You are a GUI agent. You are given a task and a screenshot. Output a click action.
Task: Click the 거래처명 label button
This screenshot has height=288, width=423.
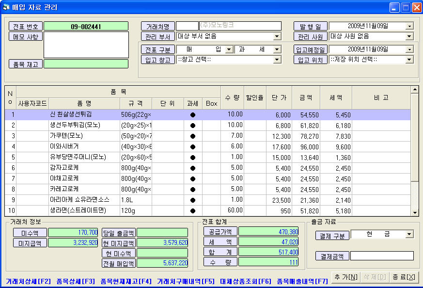pyautogui.click(x=158, y=26)
